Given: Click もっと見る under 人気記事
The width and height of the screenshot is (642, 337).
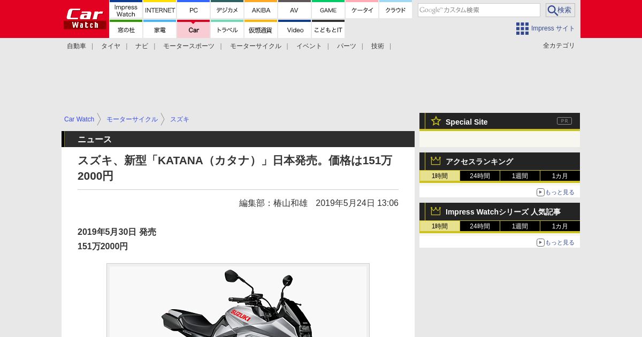Looking at the screenshot, I should [556, 242].
